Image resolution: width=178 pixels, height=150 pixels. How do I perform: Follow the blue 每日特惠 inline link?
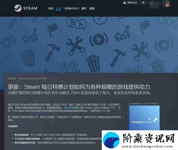coord(68,108)
